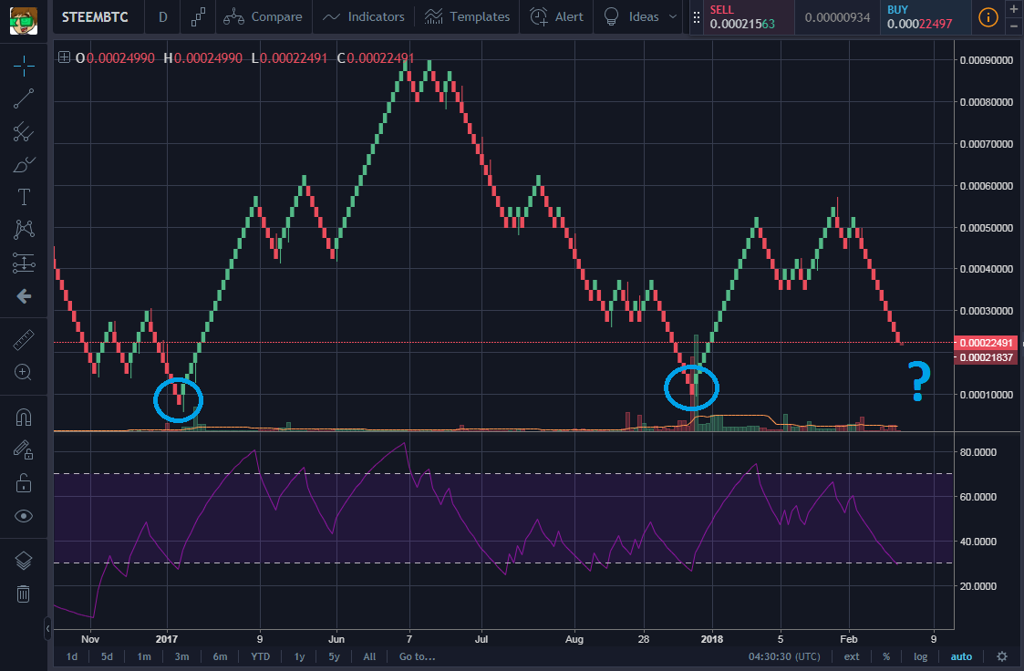This screenshot has width=1024, height=671.
Task: Open chart settings gear icon
Action: [1002, 656]
